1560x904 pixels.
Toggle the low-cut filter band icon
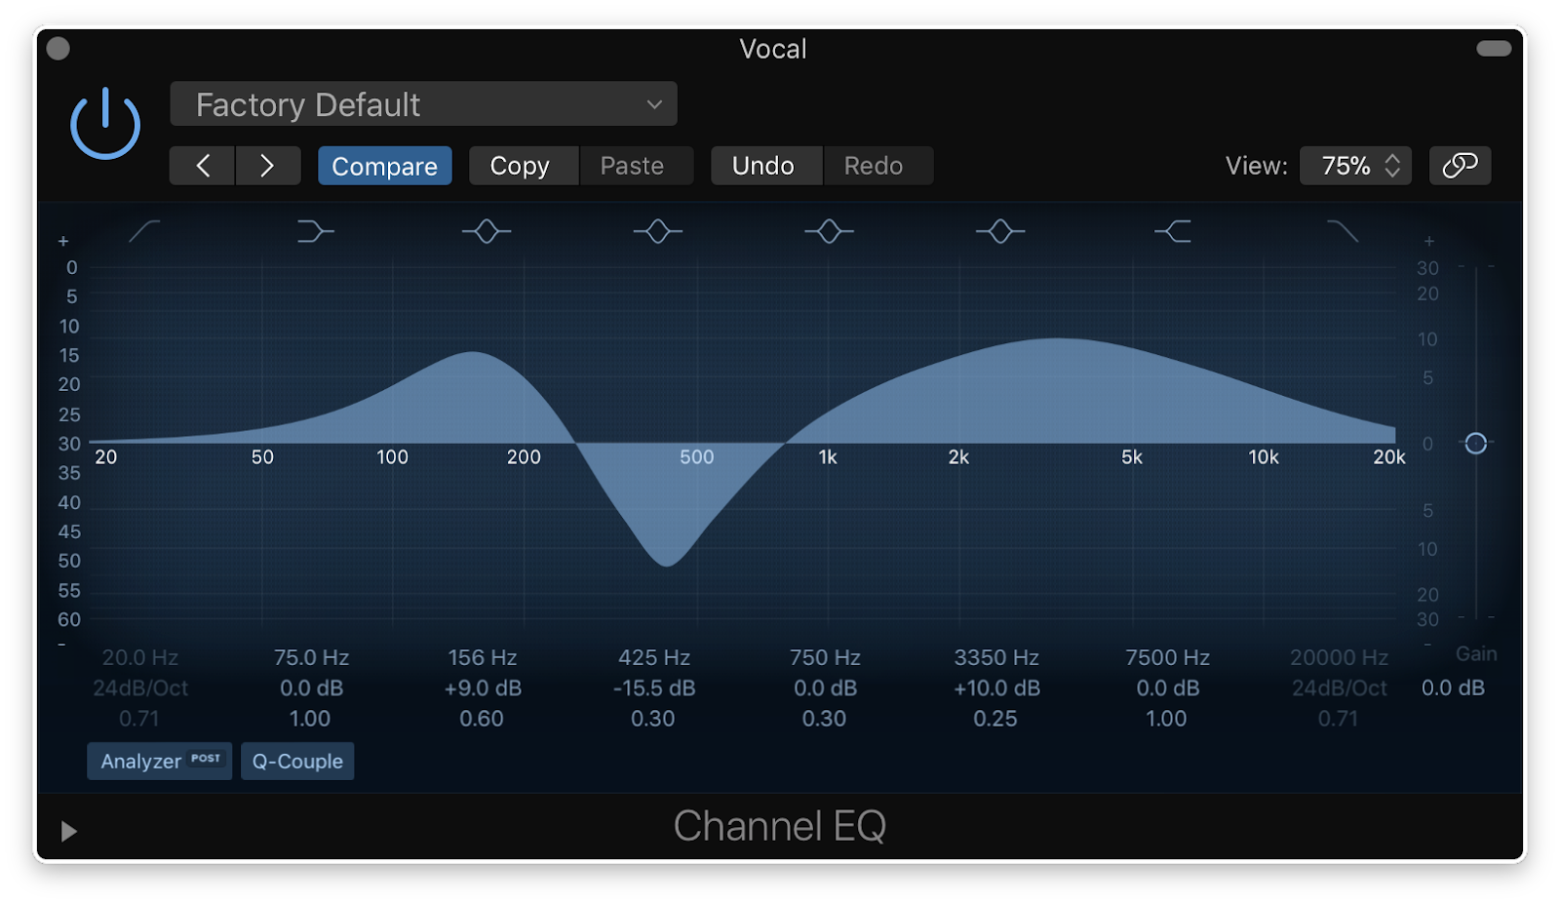144,231
